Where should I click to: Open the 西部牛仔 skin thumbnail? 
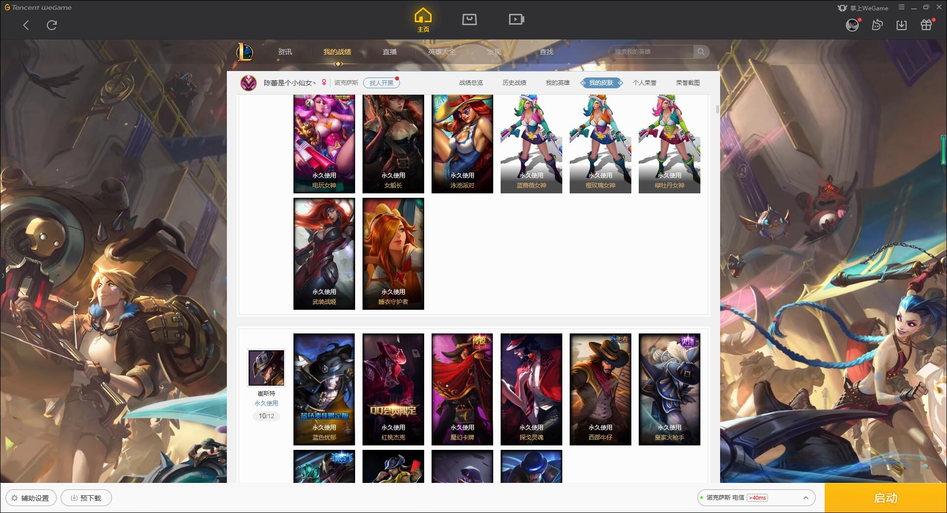[600, 390]
